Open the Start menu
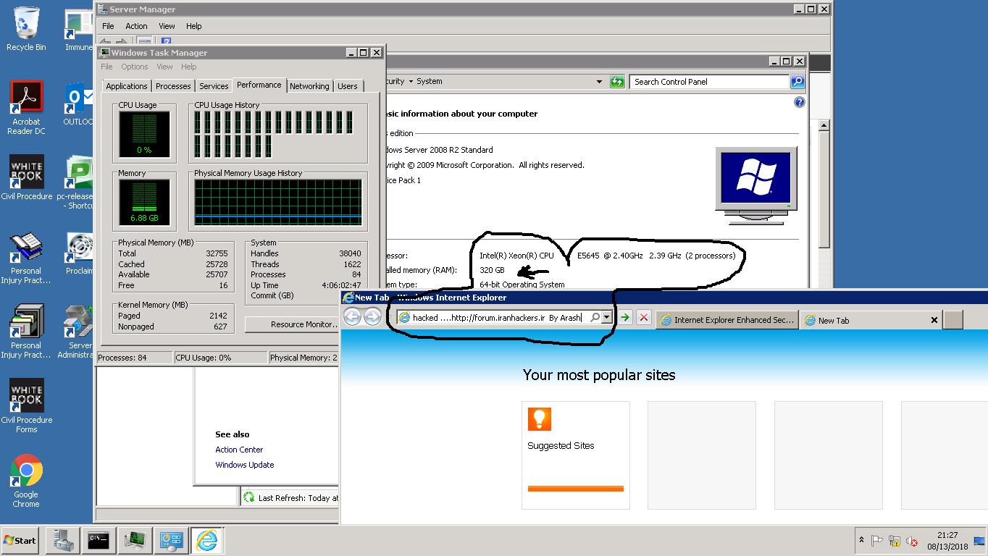The height and width of the screenshot is (556, 988). point(20,540)
